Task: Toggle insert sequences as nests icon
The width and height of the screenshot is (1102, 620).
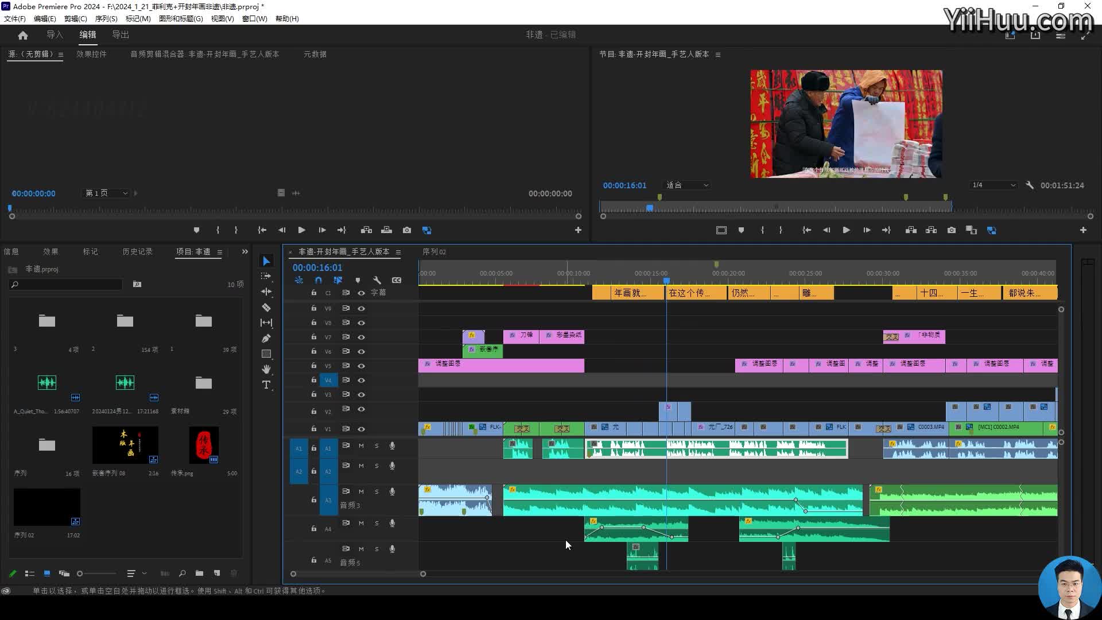Action: [x=299, y=280]
